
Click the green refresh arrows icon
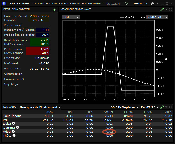pyautogui.click(x=126, y=3)
